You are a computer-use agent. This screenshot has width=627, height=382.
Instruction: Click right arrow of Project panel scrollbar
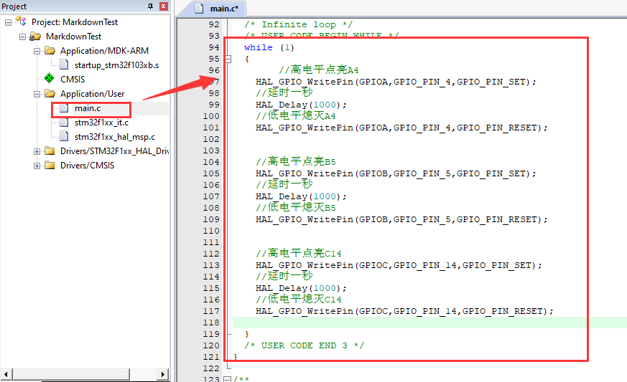tap(162, 374)
